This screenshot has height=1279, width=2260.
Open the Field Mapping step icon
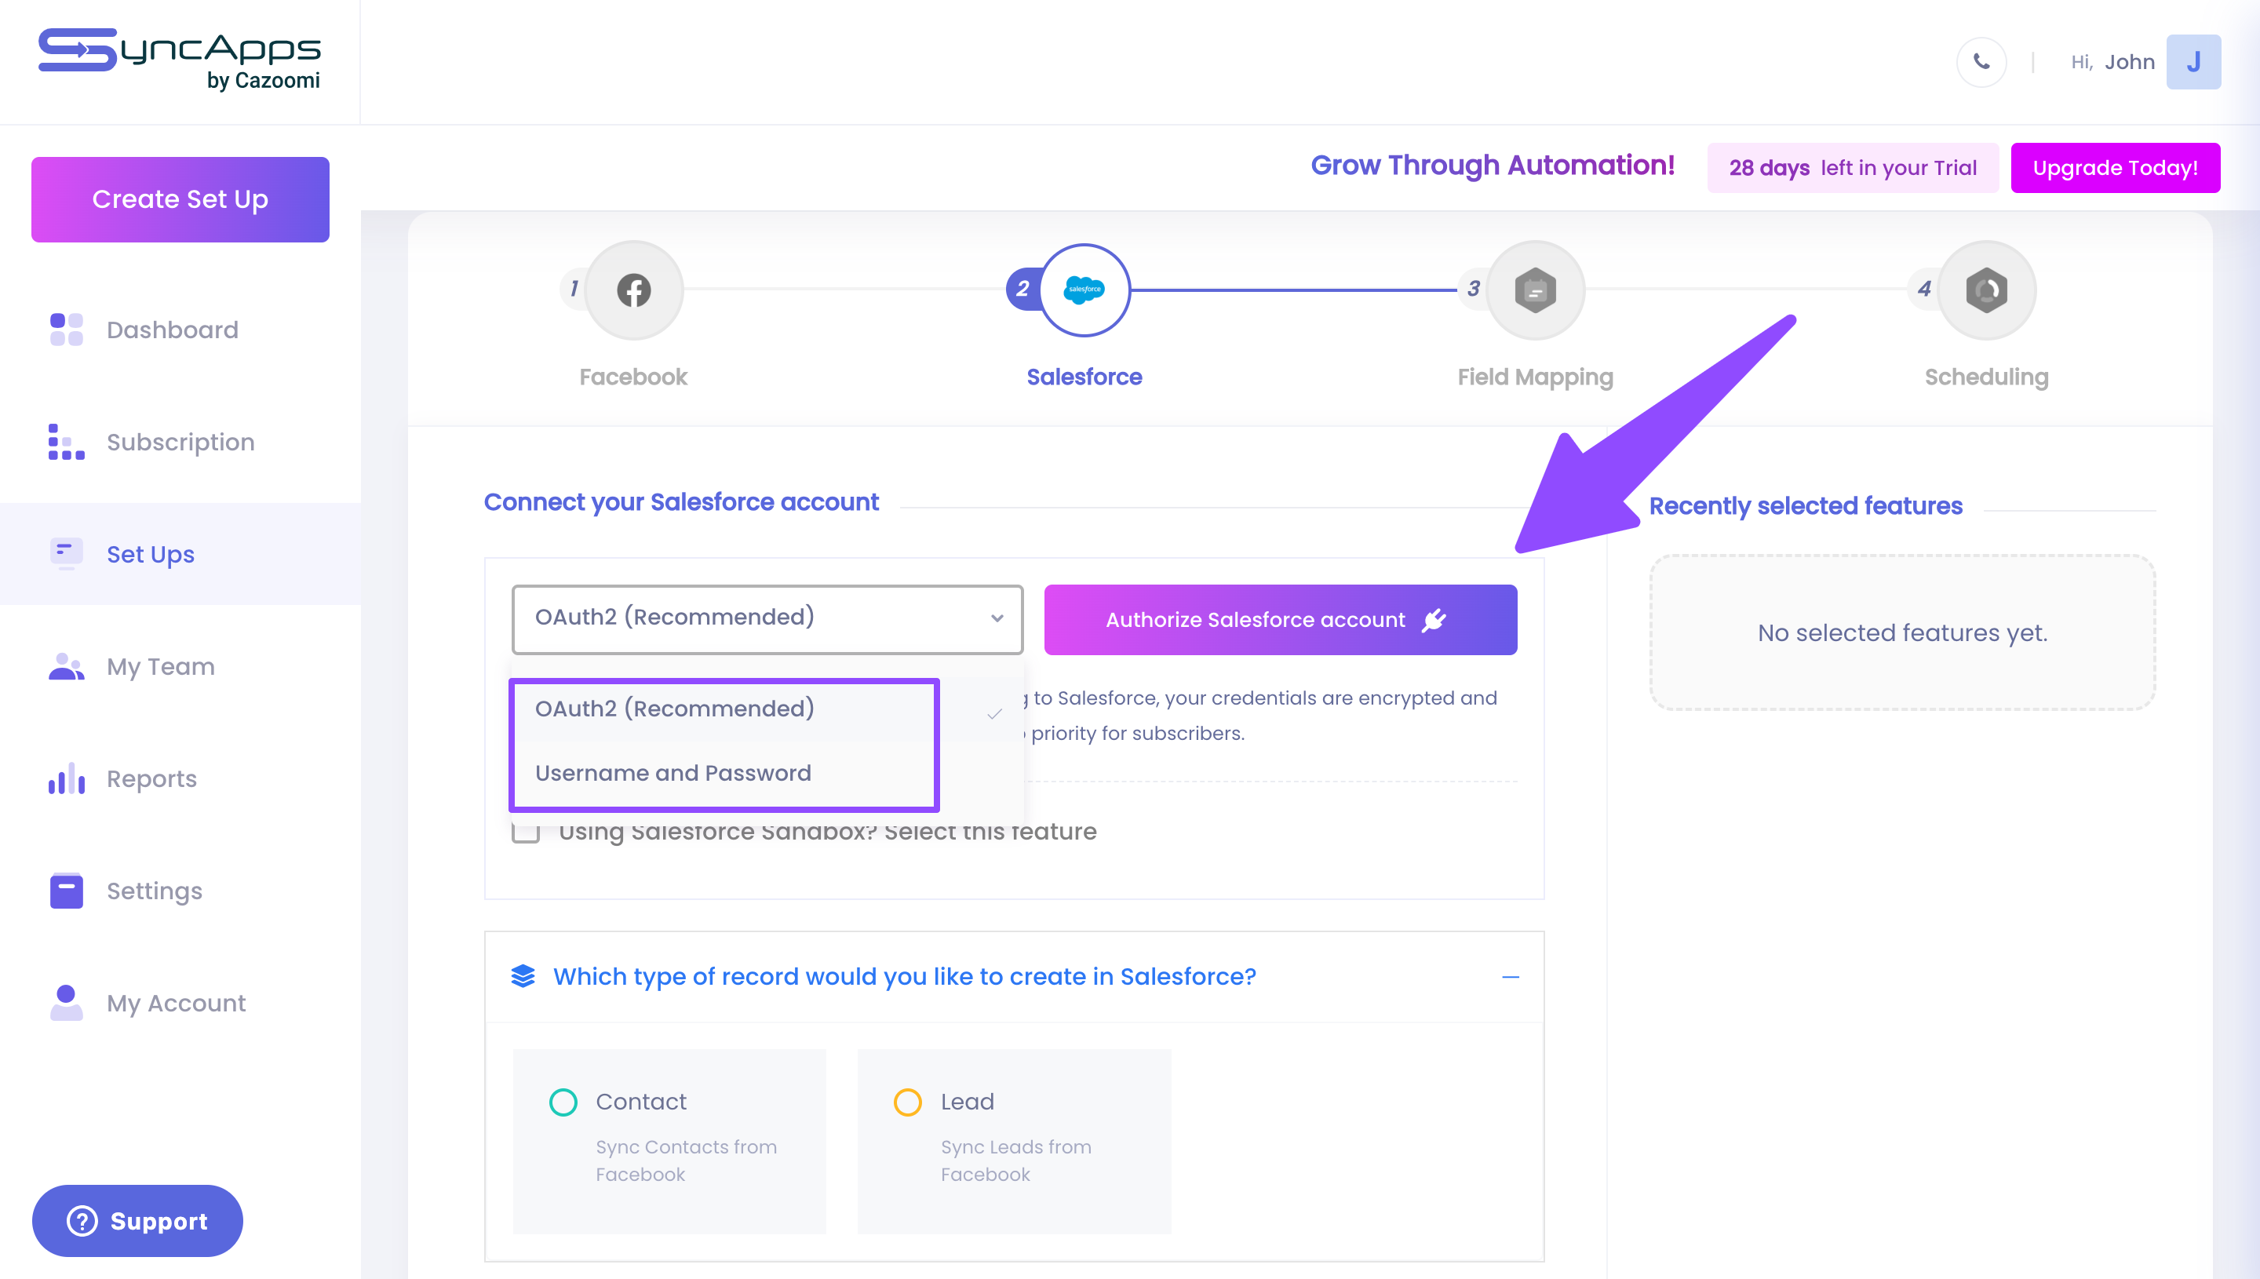pos(1536,290)
